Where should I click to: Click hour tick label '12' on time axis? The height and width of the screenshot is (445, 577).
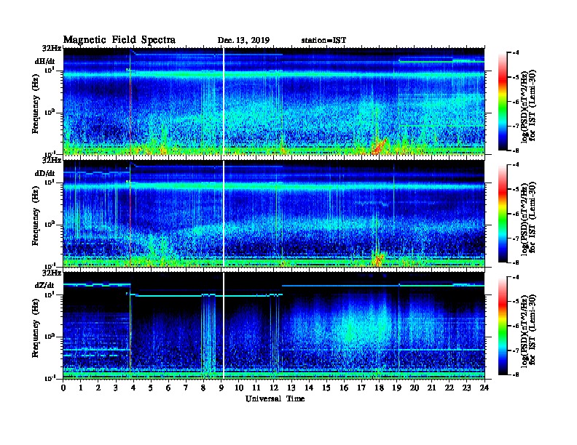274,388
